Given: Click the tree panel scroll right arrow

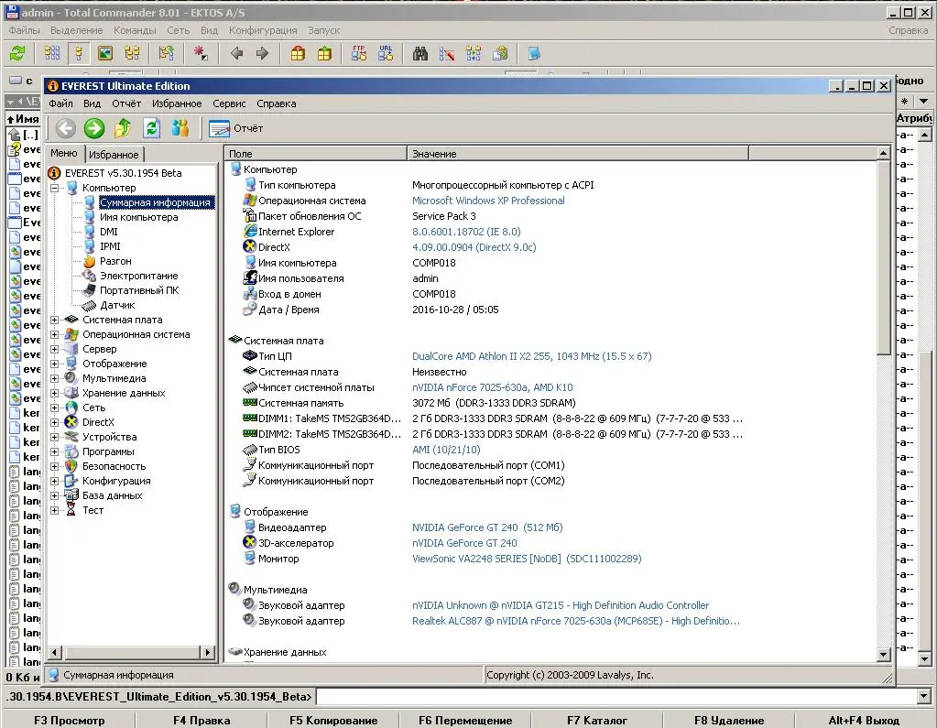Looking at the screenshot, I should pyautogui.click(x=207, y=652).
